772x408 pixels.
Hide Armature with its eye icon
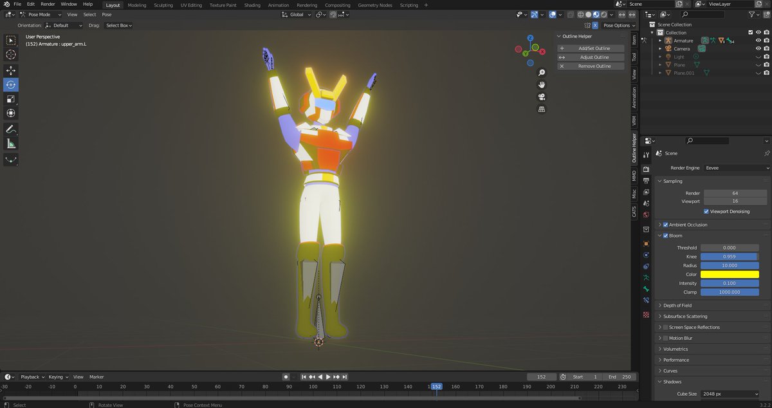758,41
